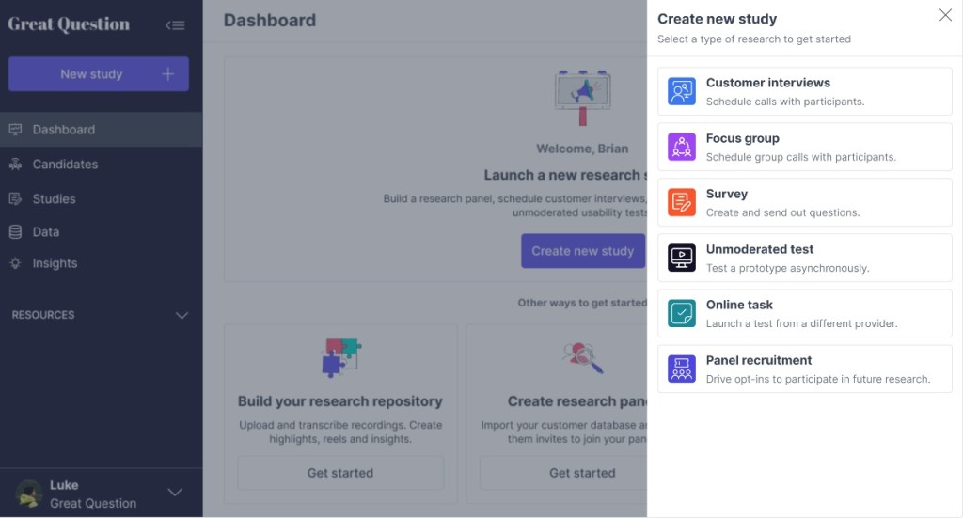Image resolution: width=963 pixels, height=518 pixels.
Task: Expand the Resources section chevron
Action: [182, 316]
